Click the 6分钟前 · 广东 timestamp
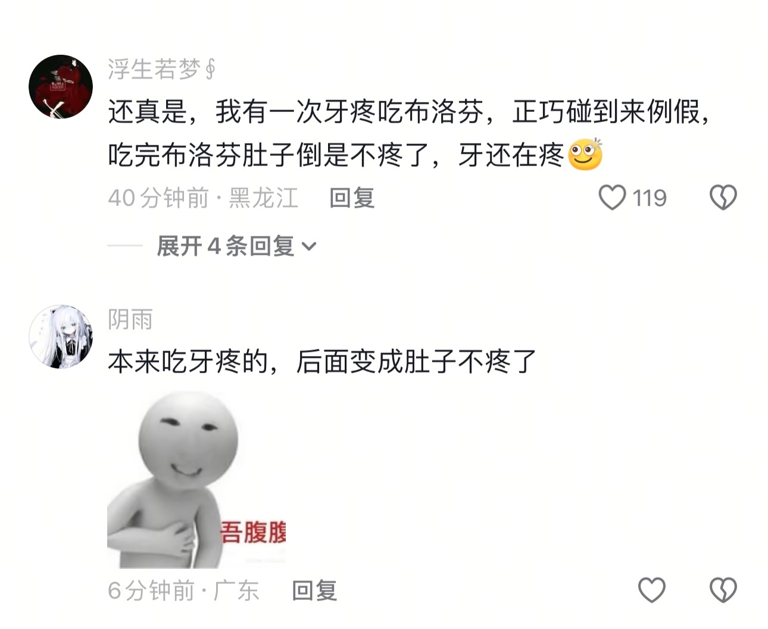Viewport: 768px width, 629px height. [x=183, y=590]
